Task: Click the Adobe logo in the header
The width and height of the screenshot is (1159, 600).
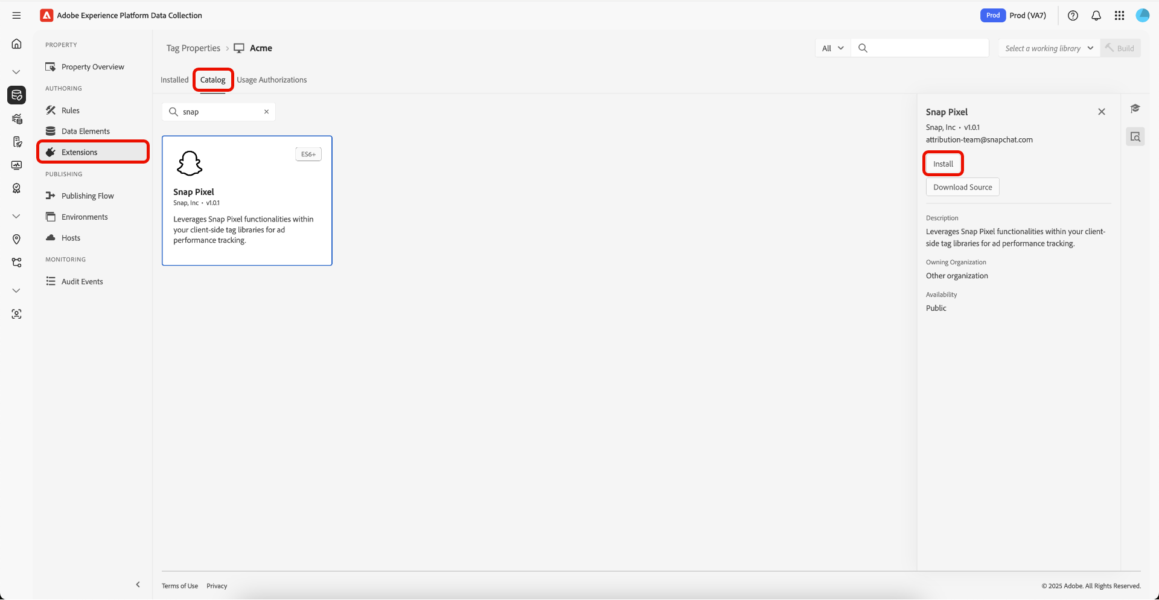Action: click(x=46, y=16)
